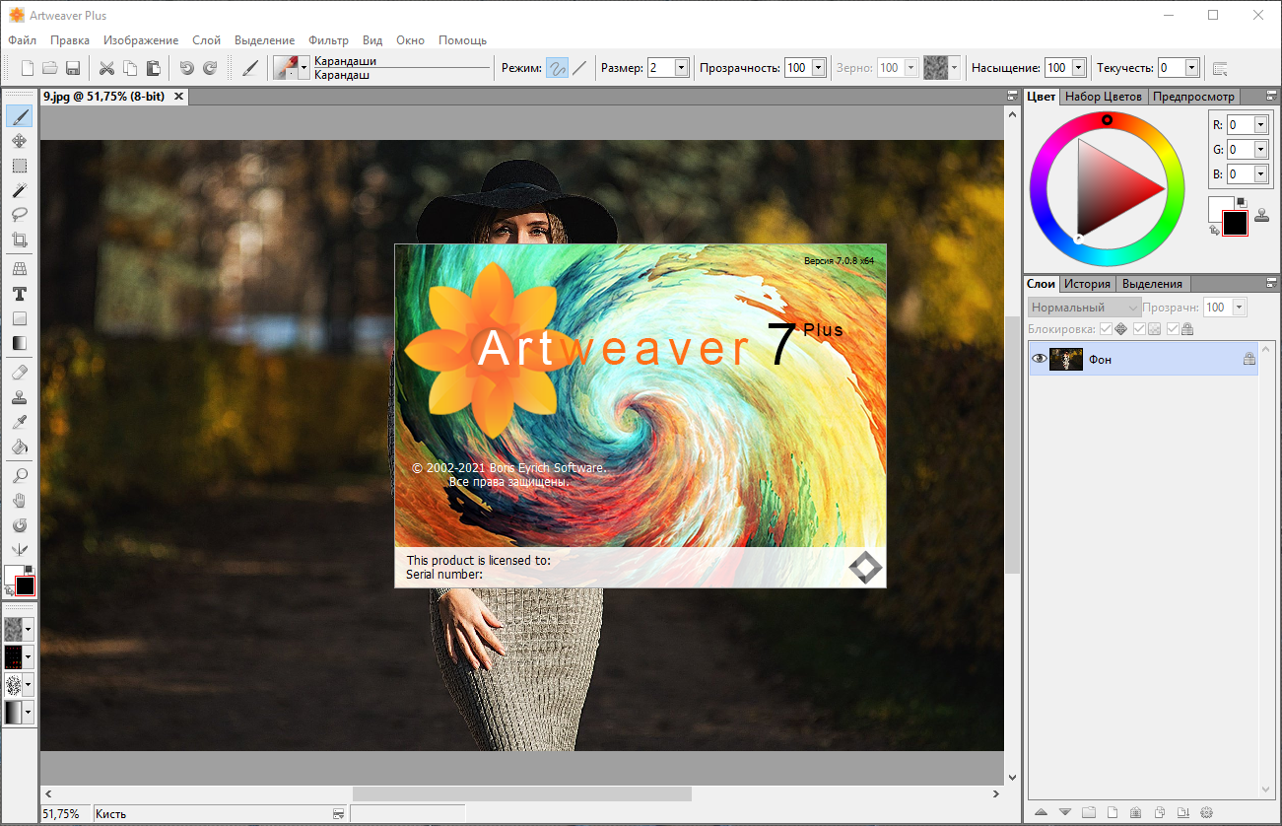
Task: Close the 9.jpg document tab
Action: pyautogui.click(x=179, y=97)
